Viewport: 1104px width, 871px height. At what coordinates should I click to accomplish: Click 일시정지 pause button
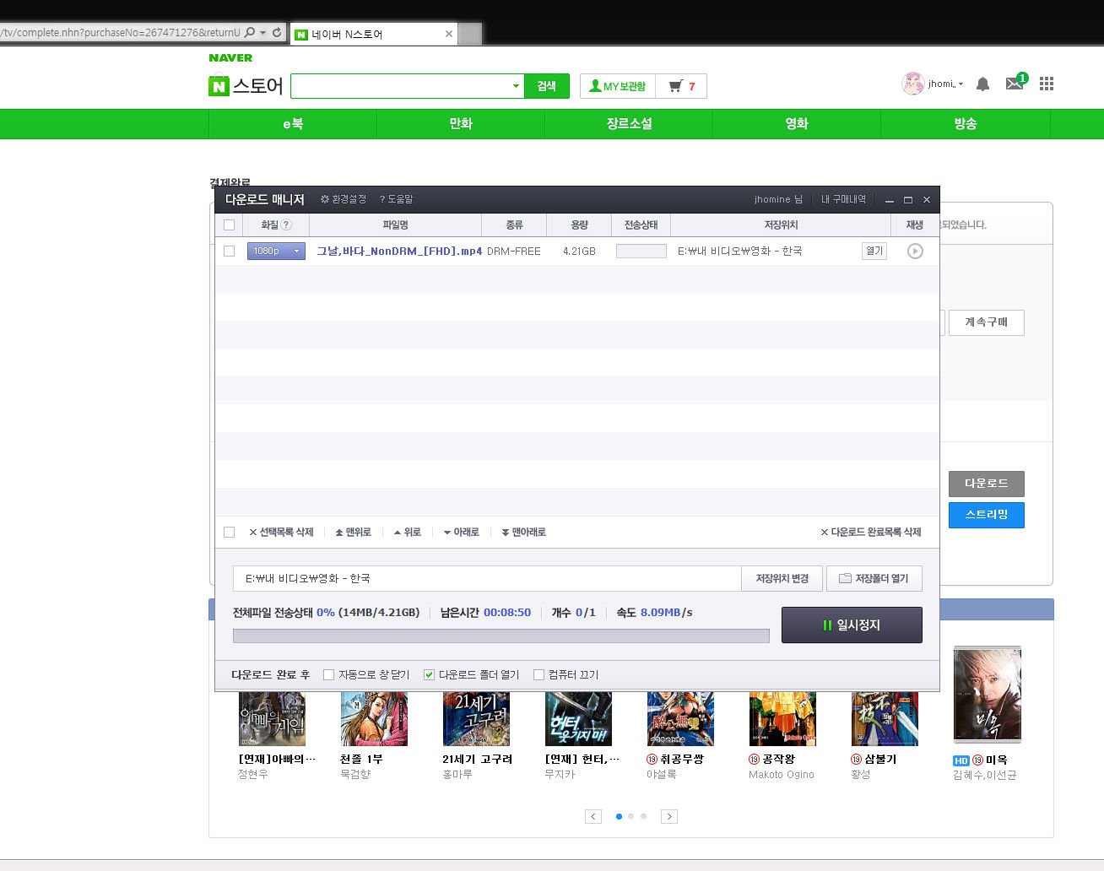click(852, 625)
